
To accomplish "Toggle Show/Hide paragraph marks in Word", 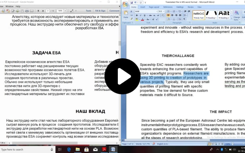I will point(184,19).
